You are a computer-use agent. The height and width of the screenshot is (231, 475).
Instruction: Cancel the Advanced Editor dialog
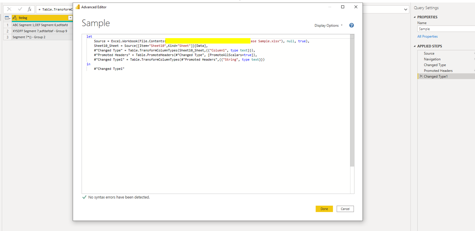[345, 209]
